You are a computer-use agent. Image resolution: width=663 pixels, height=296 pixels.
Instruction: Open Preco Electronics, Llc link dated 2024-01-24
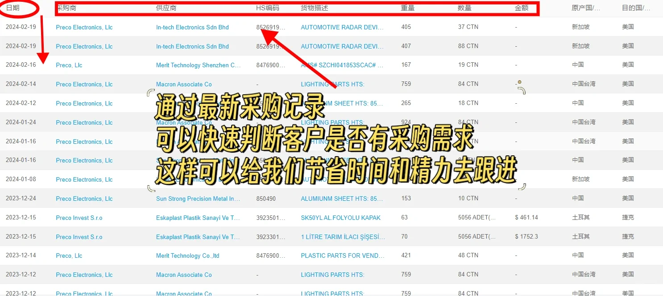pyautogui.click(x=84, y=122)
